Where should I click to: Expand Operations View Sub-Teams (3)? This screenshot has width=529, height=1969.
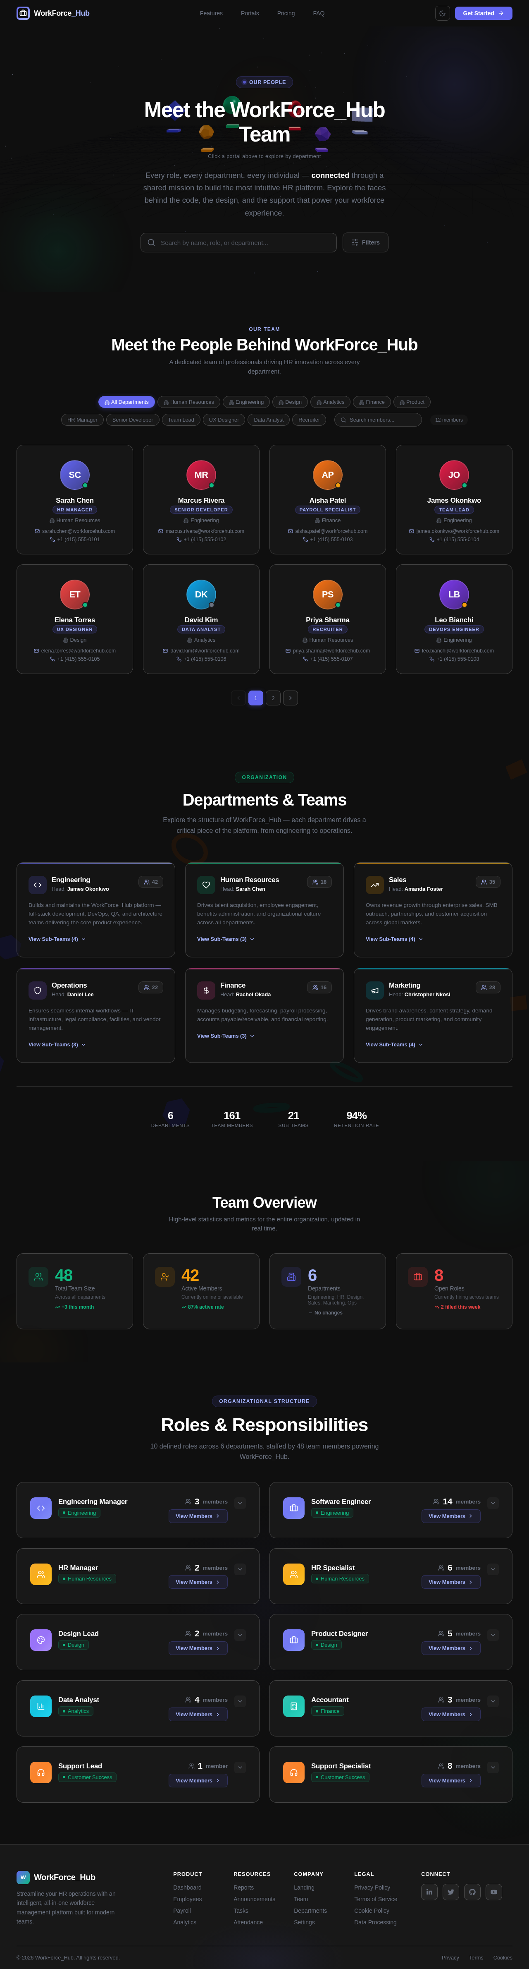[x=57, y=1044]
